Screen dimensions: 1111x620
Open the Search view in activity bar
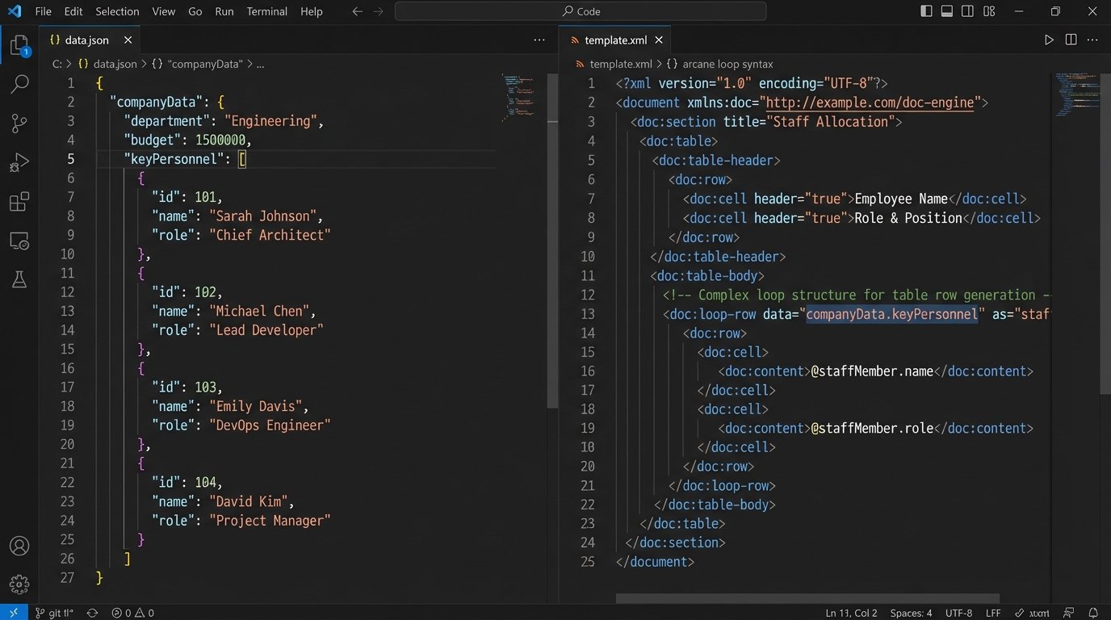(x=19, y=84)
